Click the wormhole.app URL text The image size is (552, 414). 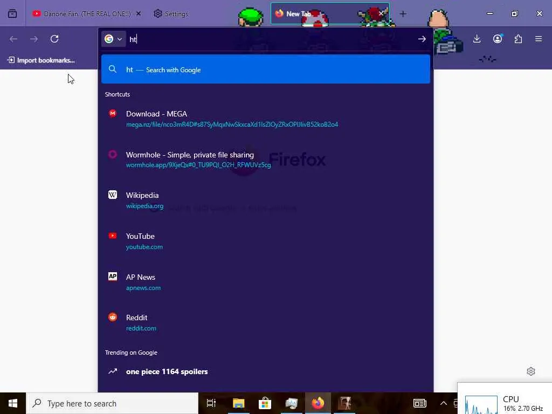coord(198,165)
